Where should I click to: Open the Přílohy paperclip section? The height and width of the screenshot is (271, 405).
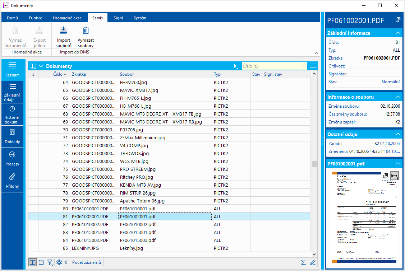click(x=12, y=181)
